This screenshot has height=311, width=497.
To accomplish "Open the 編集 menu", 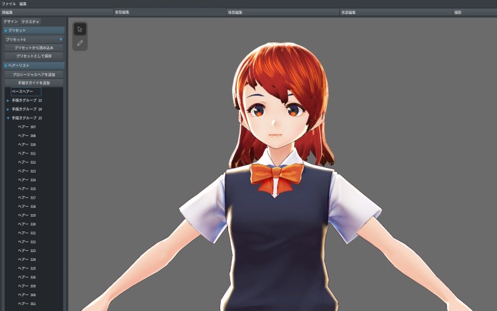I will click(x=23, y=4).
